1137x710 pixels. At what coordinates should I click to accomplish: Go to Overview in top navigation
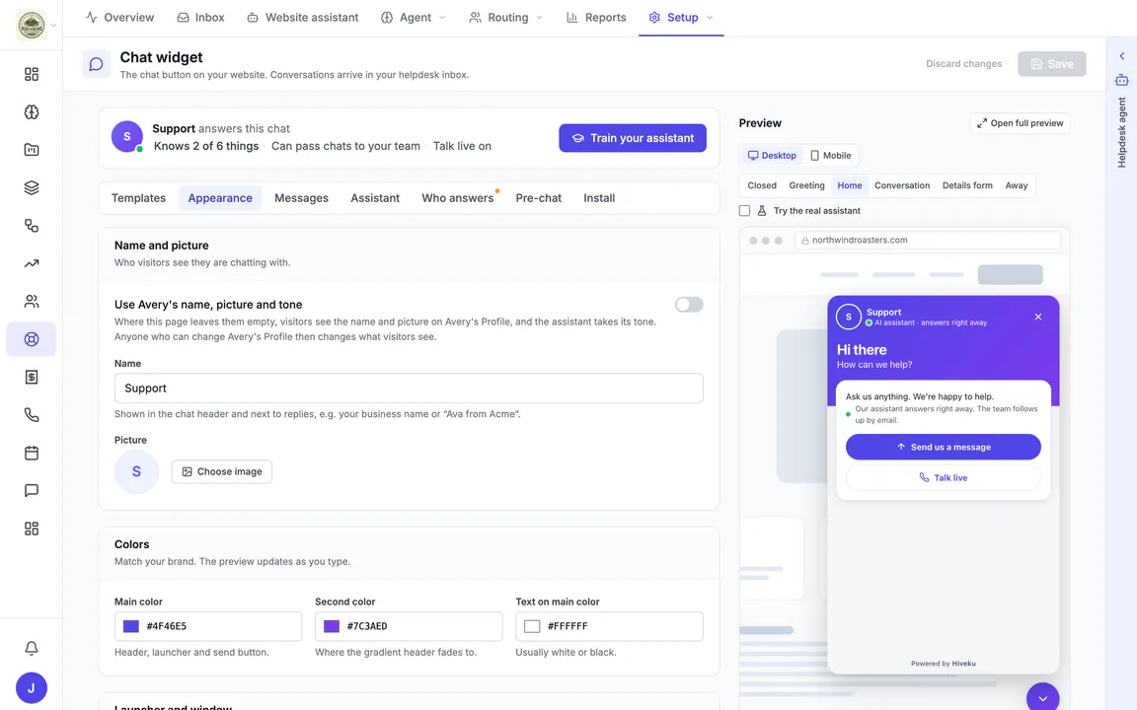[x=119, y=18]
